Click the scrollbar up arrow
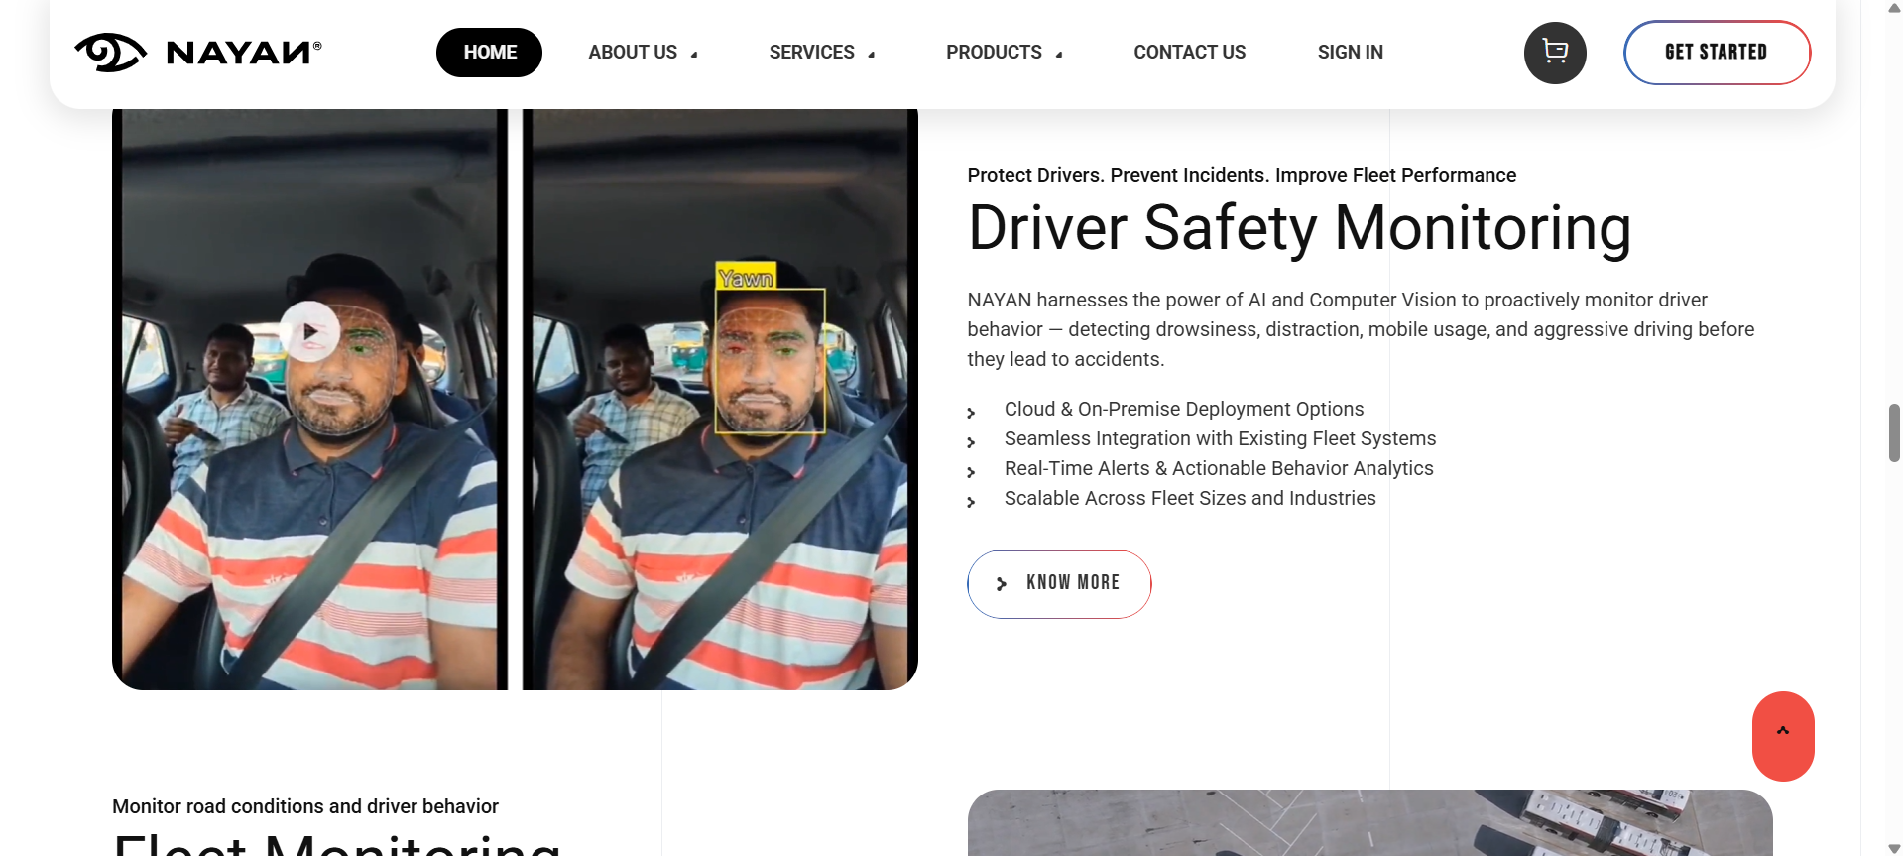1903x856 pixels. 1894,7
